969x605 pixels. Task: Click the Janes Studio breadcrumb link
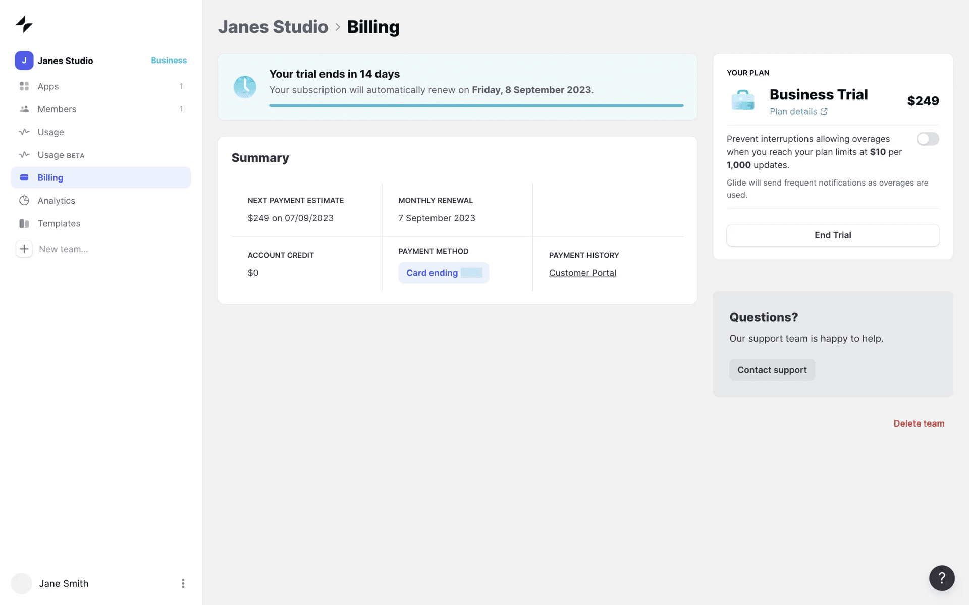[x=273, y=27]
